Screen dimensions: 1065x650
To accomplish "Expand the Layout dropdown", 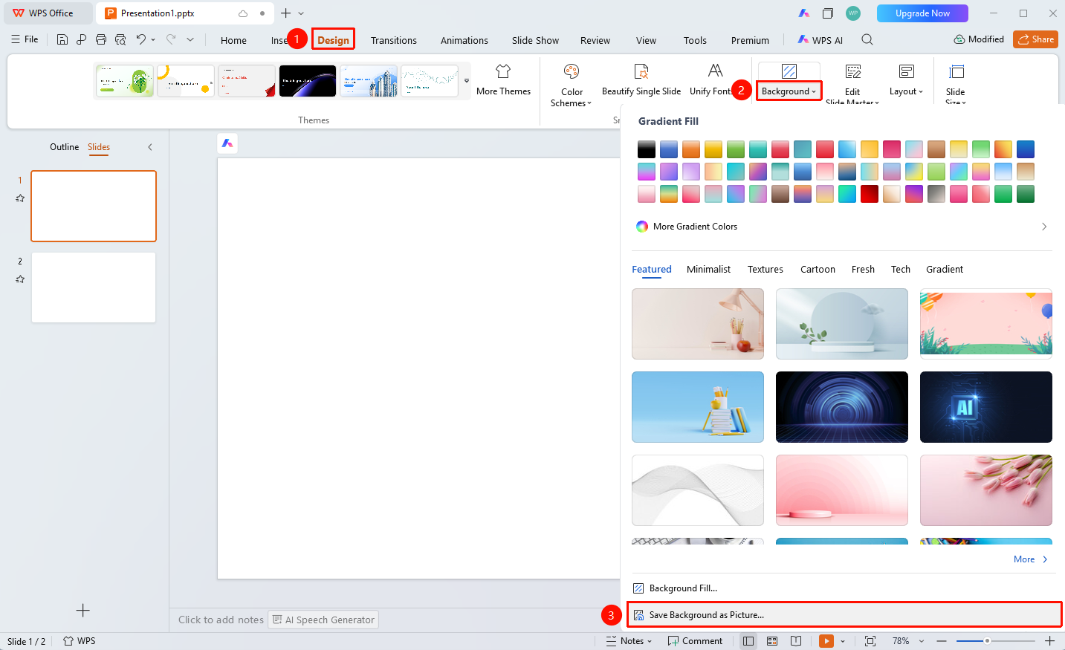I will (x=906, y=80).
